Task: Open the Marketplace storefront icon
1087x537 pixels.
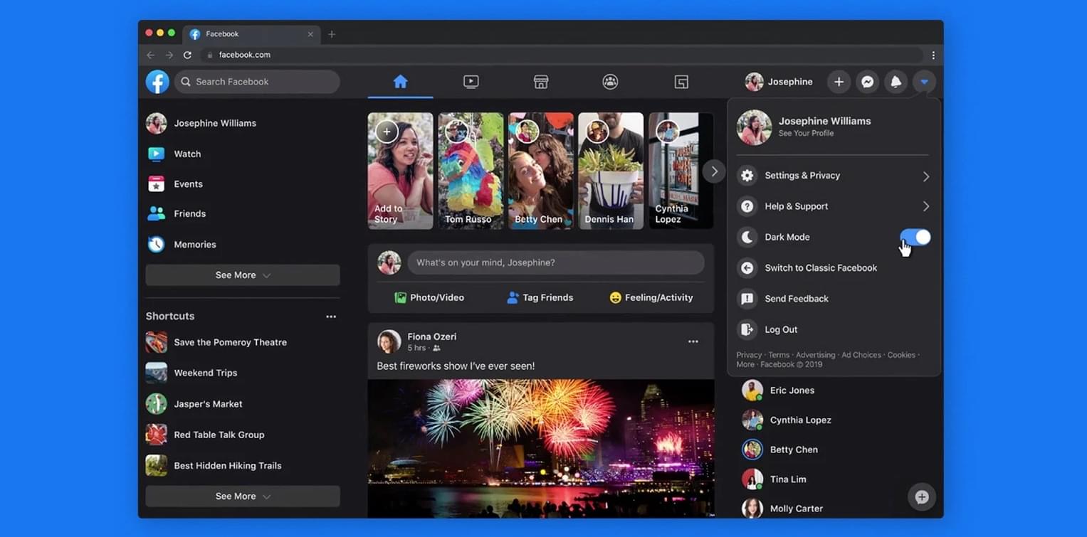Action: point(540,82)
